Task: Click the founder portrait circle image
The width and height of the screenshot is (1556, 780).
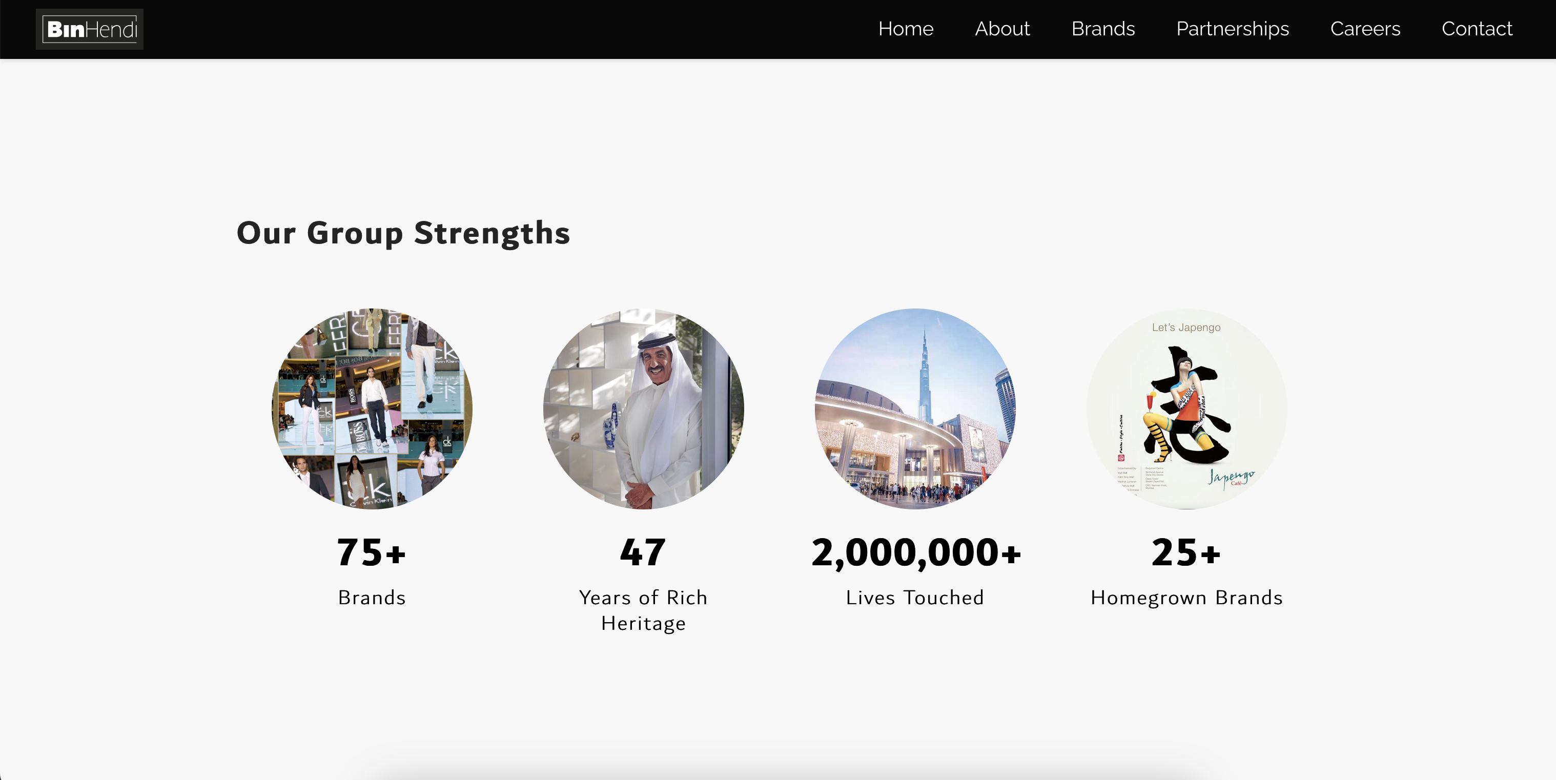Action: click(643, 409)
